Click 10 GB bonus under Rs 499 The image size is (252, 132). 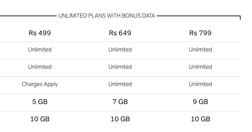(x=40, y=119)
